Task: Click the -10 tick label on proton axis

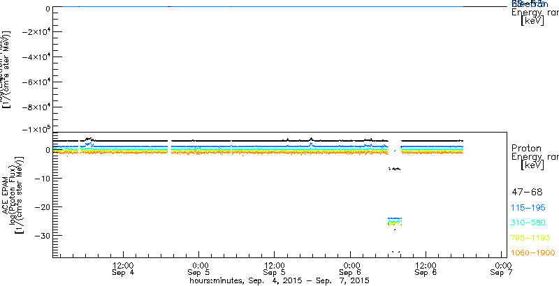Action: pyautogui.click(x=42, y=178)
